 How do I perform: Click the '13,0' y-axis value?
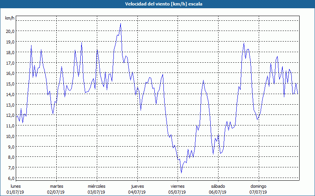(x=11, y=105)
